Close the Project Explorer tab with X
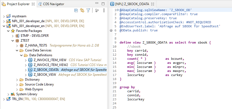 [x=33, y=4]
